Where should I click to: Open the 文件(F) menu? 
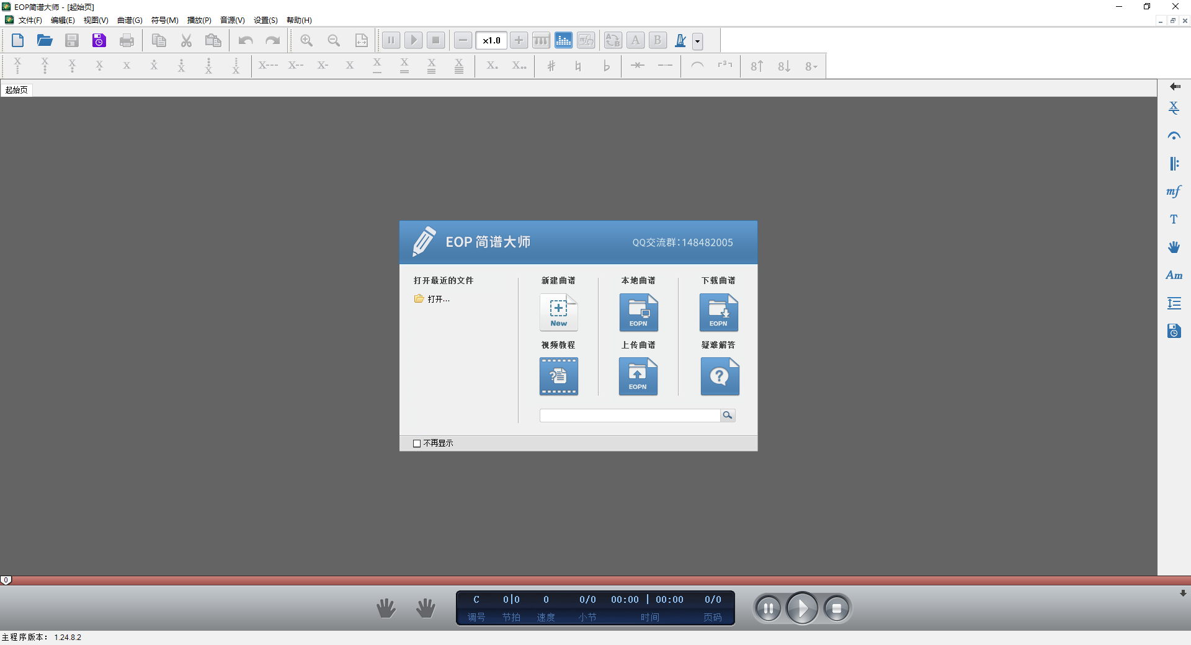[30, 20]
